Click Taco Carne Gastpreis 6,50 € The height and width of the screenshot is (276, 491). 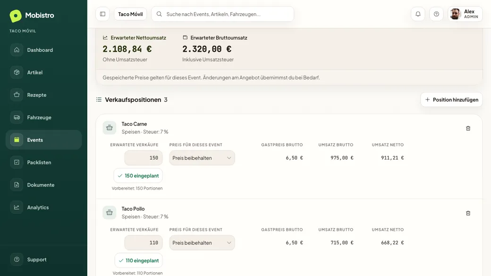(294, 158)
